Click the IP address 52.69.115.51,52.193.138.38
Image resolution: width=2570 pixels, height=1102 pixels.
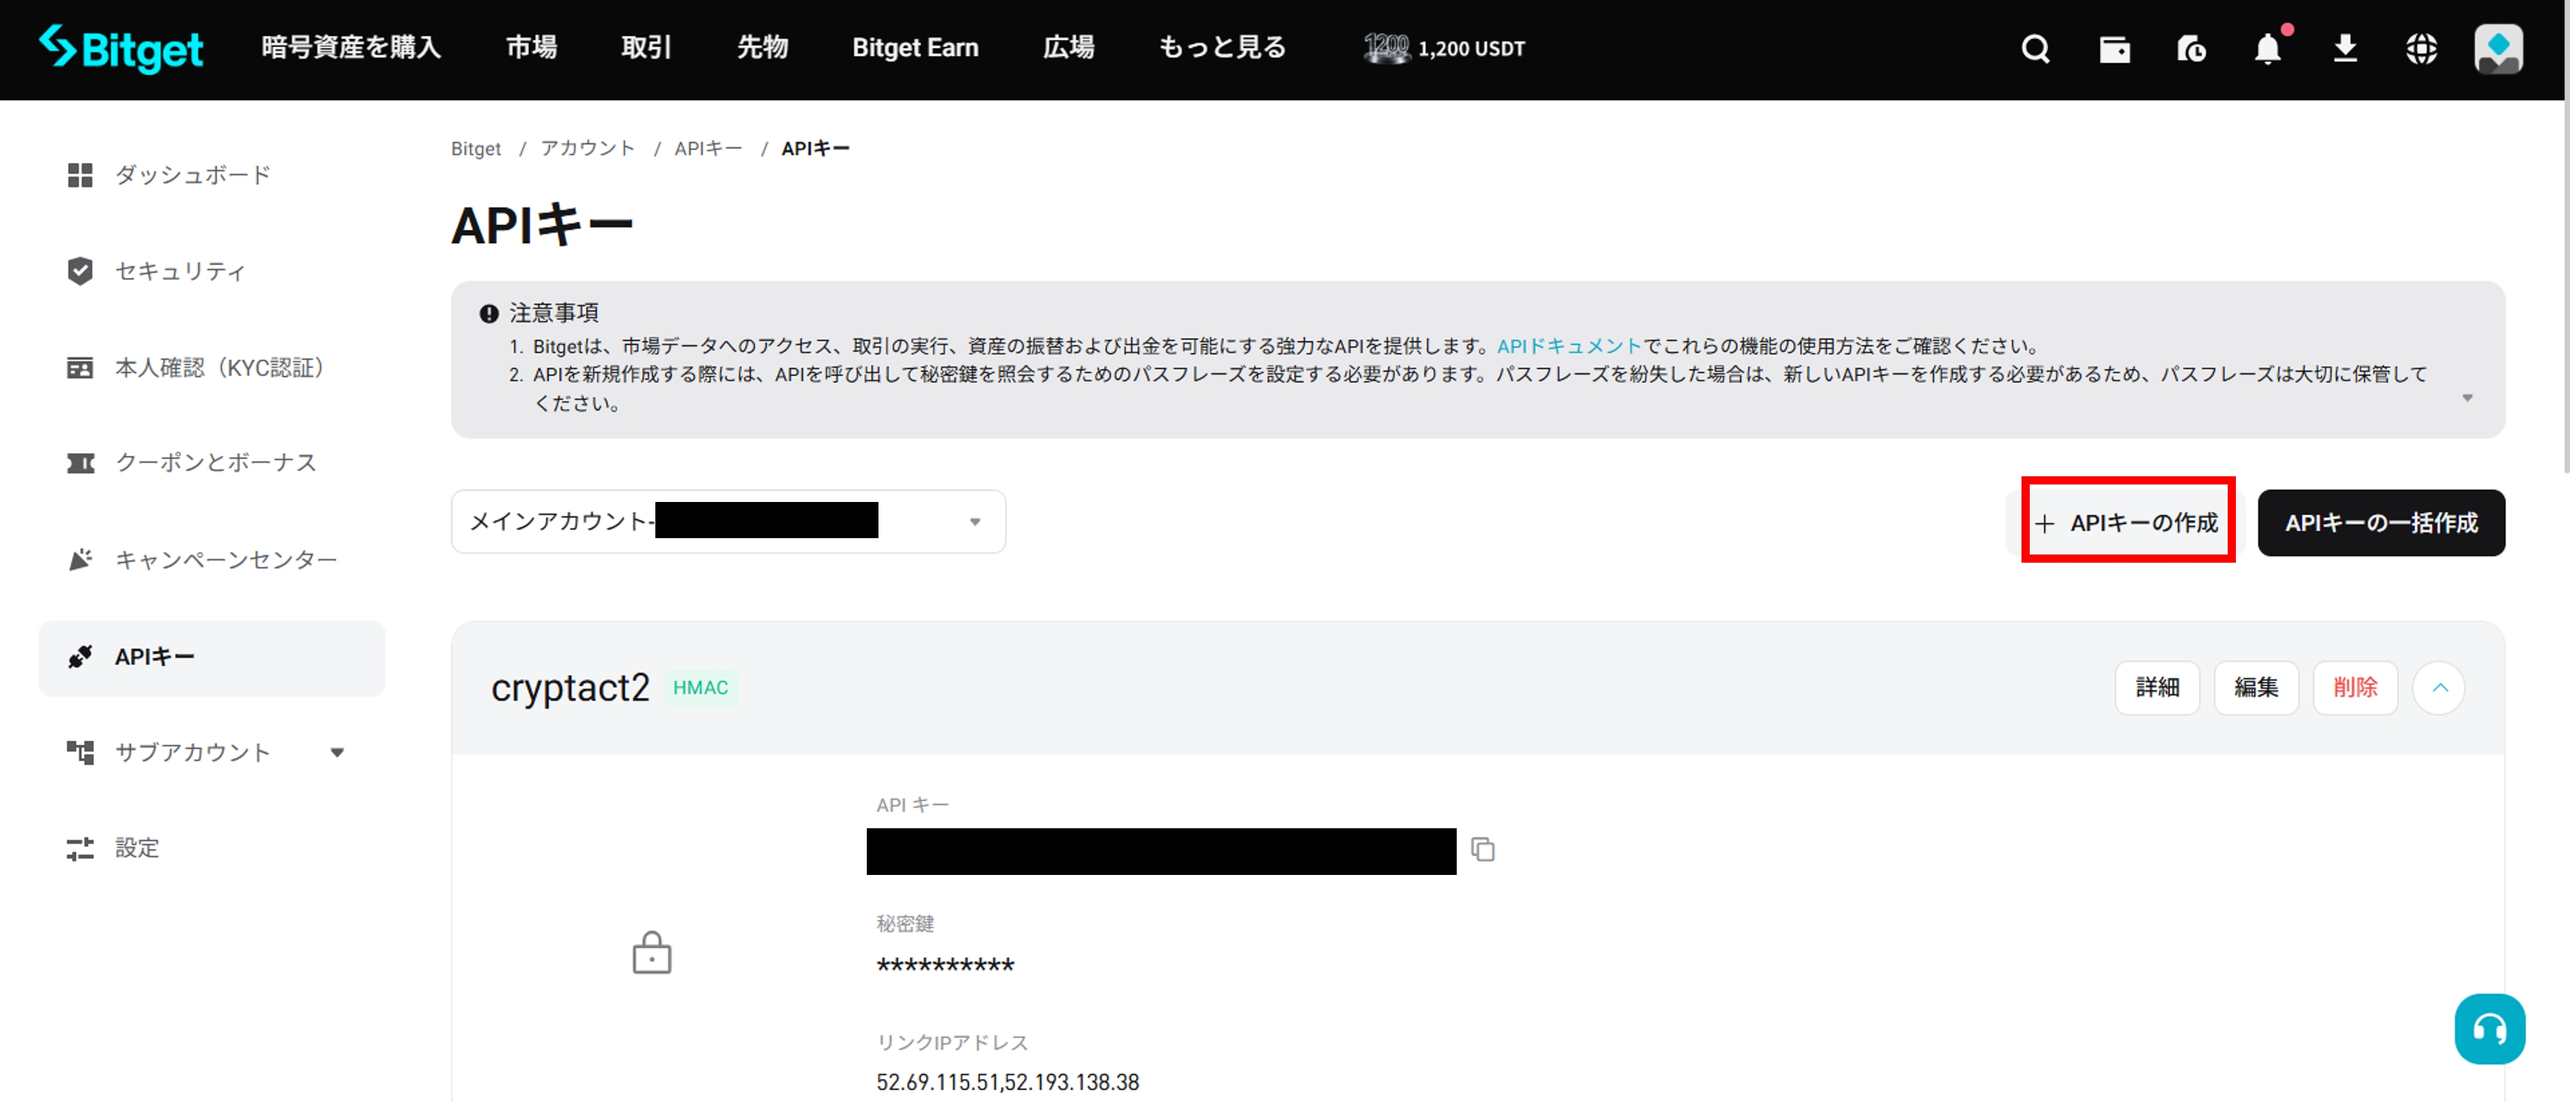pyautogui.click(x=1008, y=1083)
